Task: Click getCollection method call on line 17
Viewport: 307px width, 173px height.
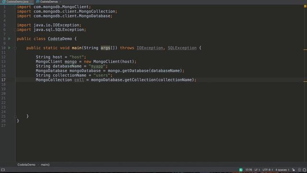Action: tap(140, 80)
